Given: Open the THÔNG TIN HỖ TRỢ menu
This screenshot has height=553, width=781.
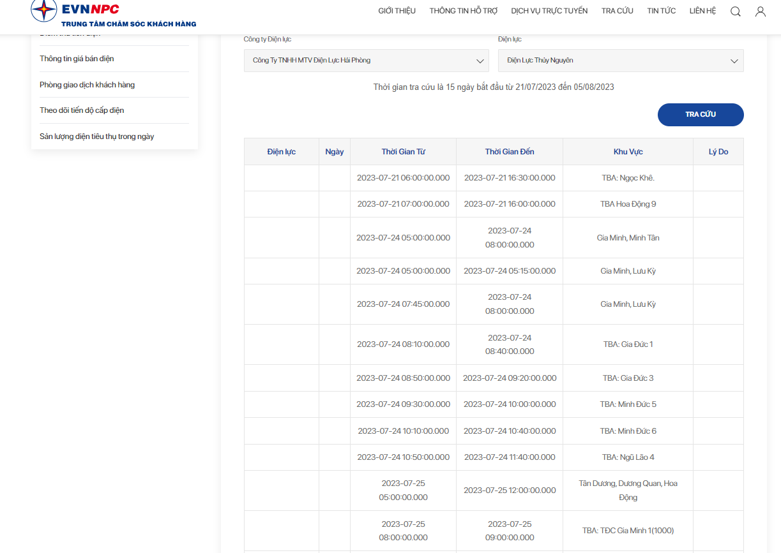Looking at the screenshot, I should (x=464, y=11).
